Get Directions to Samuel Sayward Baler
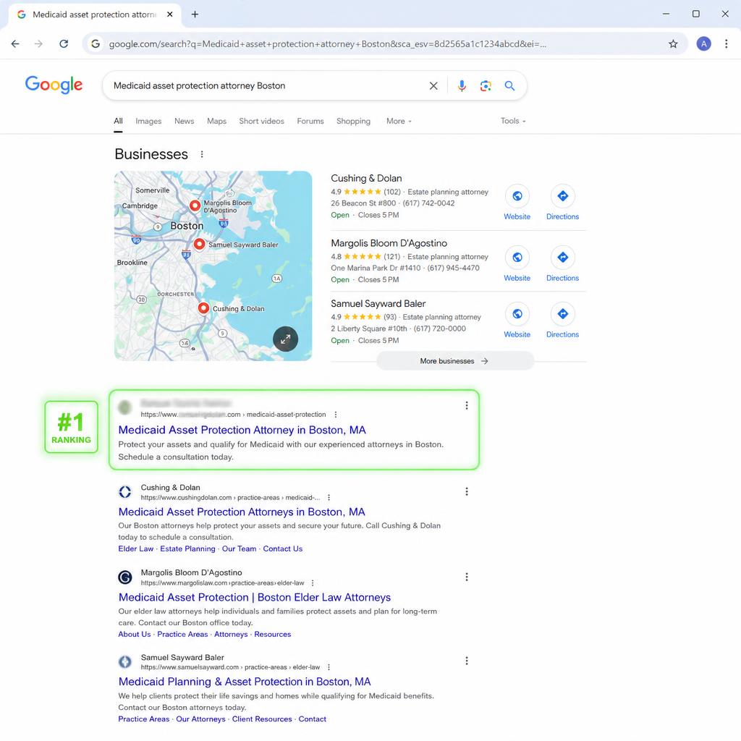The height and width of the screenshot is (741, 741). coord(562,313)
